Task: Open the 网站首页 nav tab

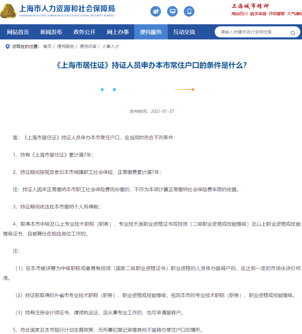Action: 18,32
